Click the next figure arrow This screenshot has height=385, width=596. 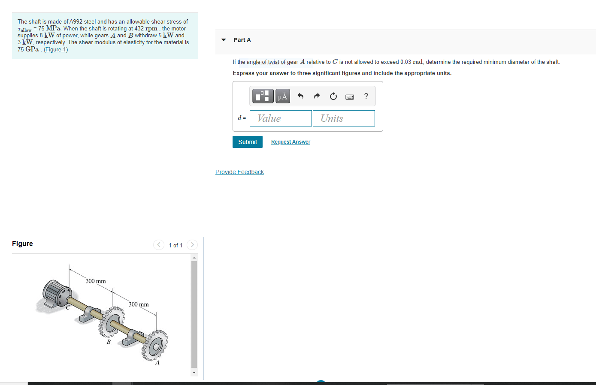[x=192, y=244]
